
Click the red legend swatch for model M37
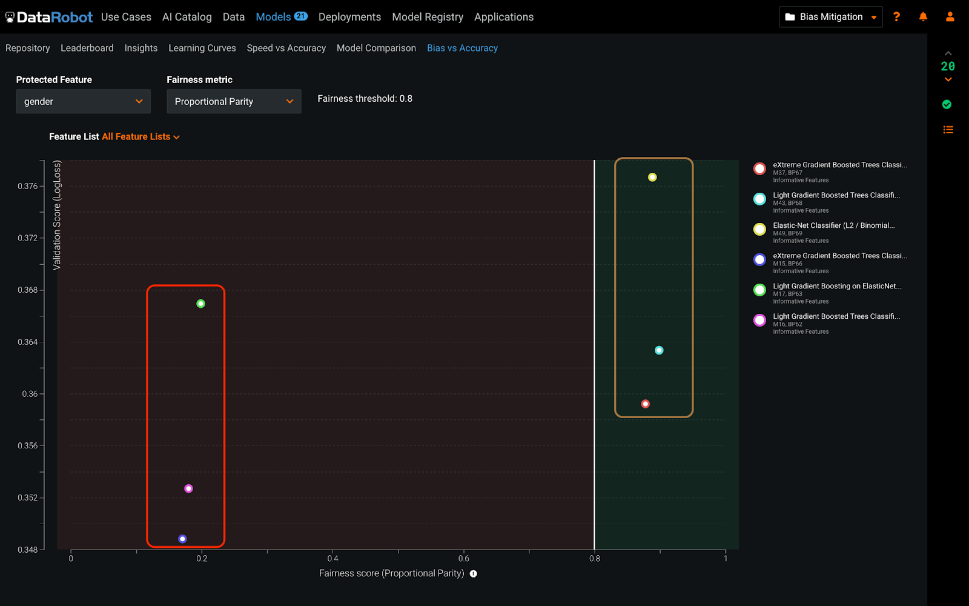point(759,168)
